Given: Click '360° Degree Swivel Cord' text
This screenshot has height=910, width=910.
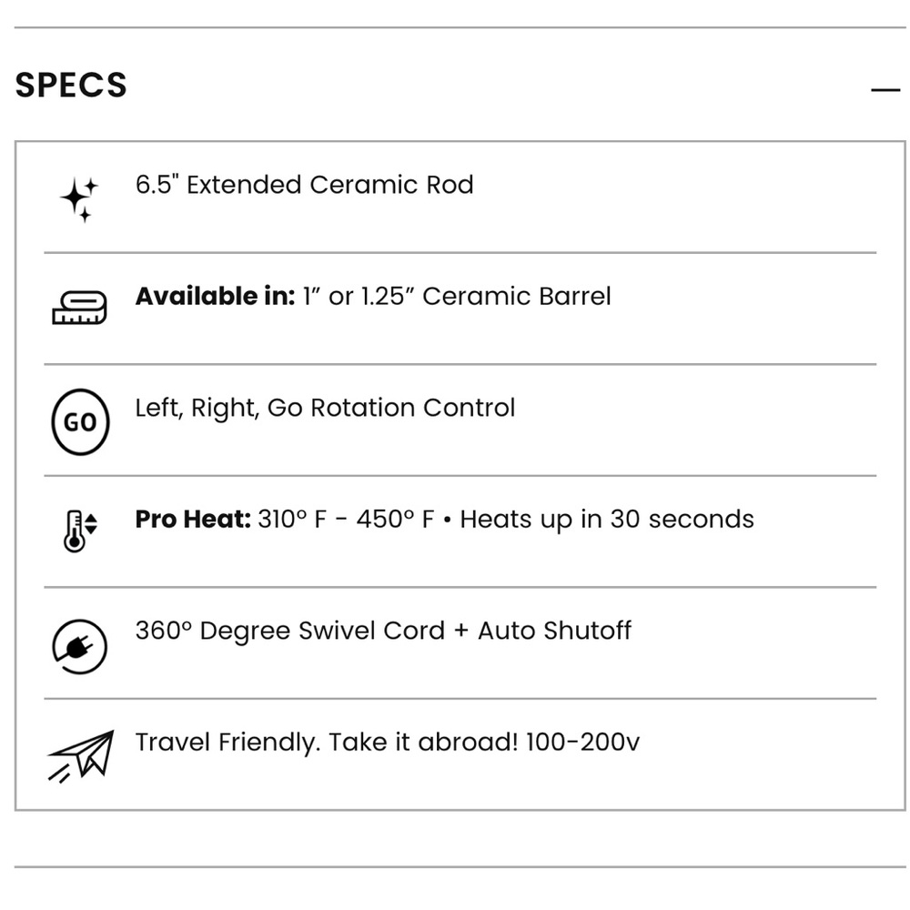Looking at the screenshot, I should [290, 631].
